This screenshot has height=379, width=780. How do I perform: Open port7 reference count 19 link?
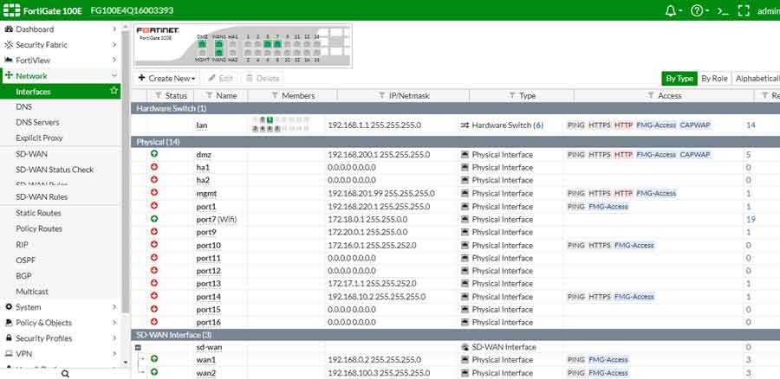[751, 219]
